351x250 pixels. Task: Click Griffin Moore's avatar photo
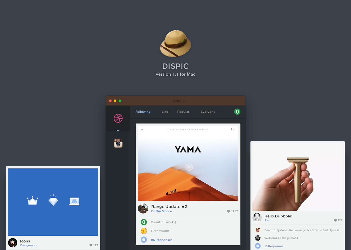coord(143,208)
